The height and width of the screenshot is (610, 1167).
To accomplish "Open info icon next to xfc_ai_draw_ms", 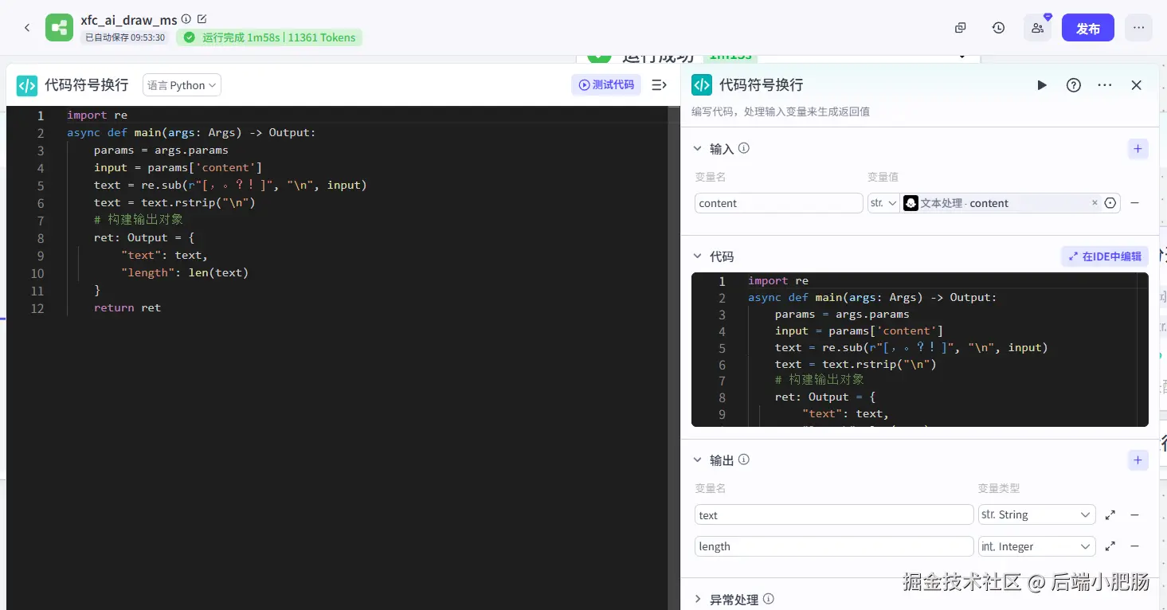I will 186,19.
